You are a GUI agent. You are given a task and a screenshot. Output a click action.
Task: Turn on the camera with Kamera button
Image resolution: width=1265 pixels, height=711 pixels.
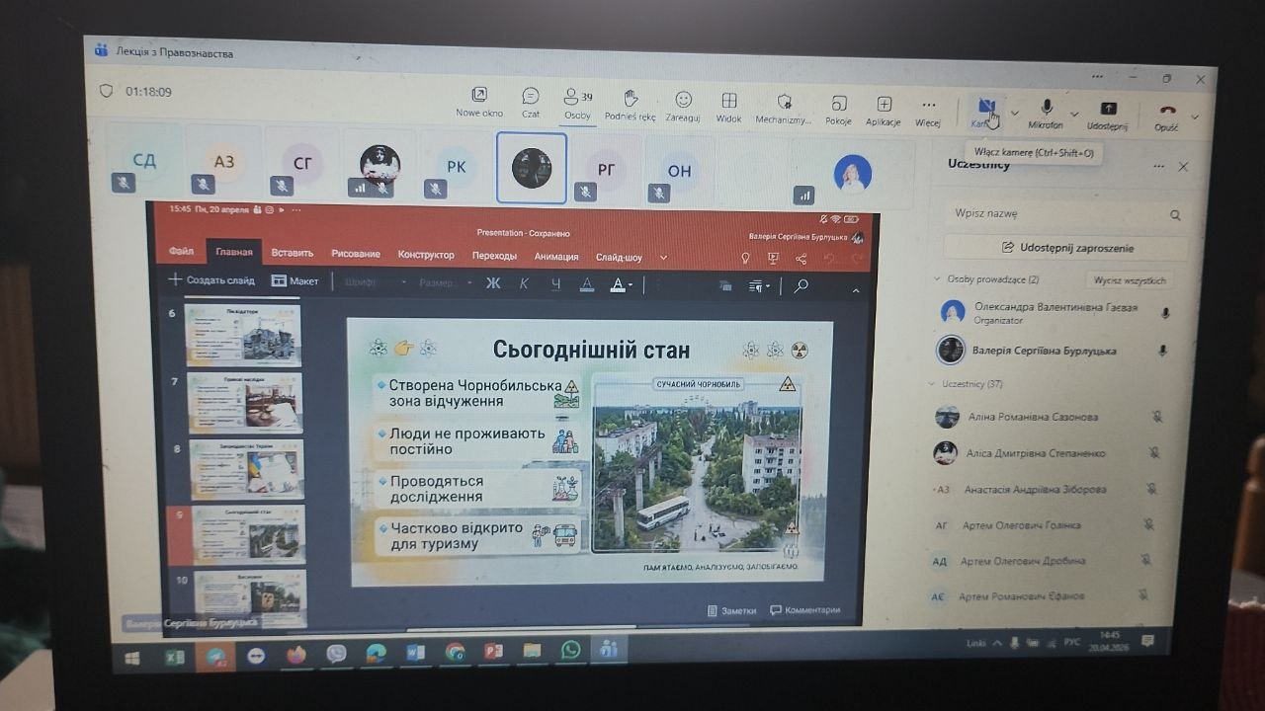pyautogui.click(x=985, y=107)
